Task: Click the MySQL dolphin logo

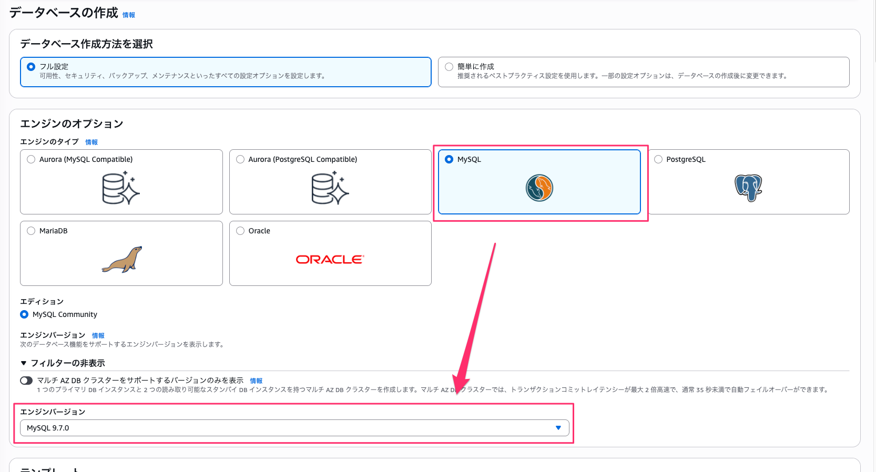Action: pyautogui.click(x=539, y=188)
